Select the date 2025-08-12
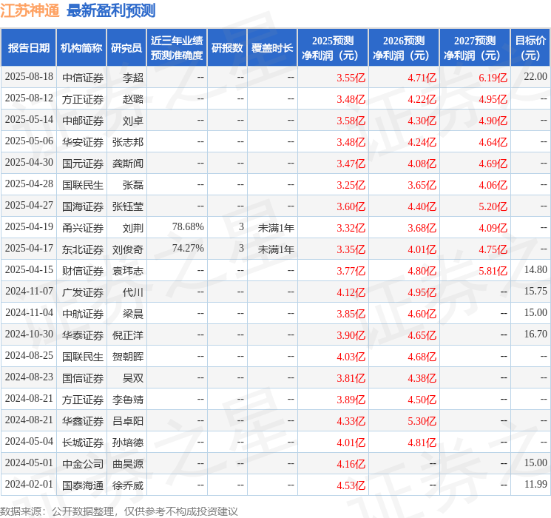This screenshot has height=518, width=551. (x=29, y=98)
